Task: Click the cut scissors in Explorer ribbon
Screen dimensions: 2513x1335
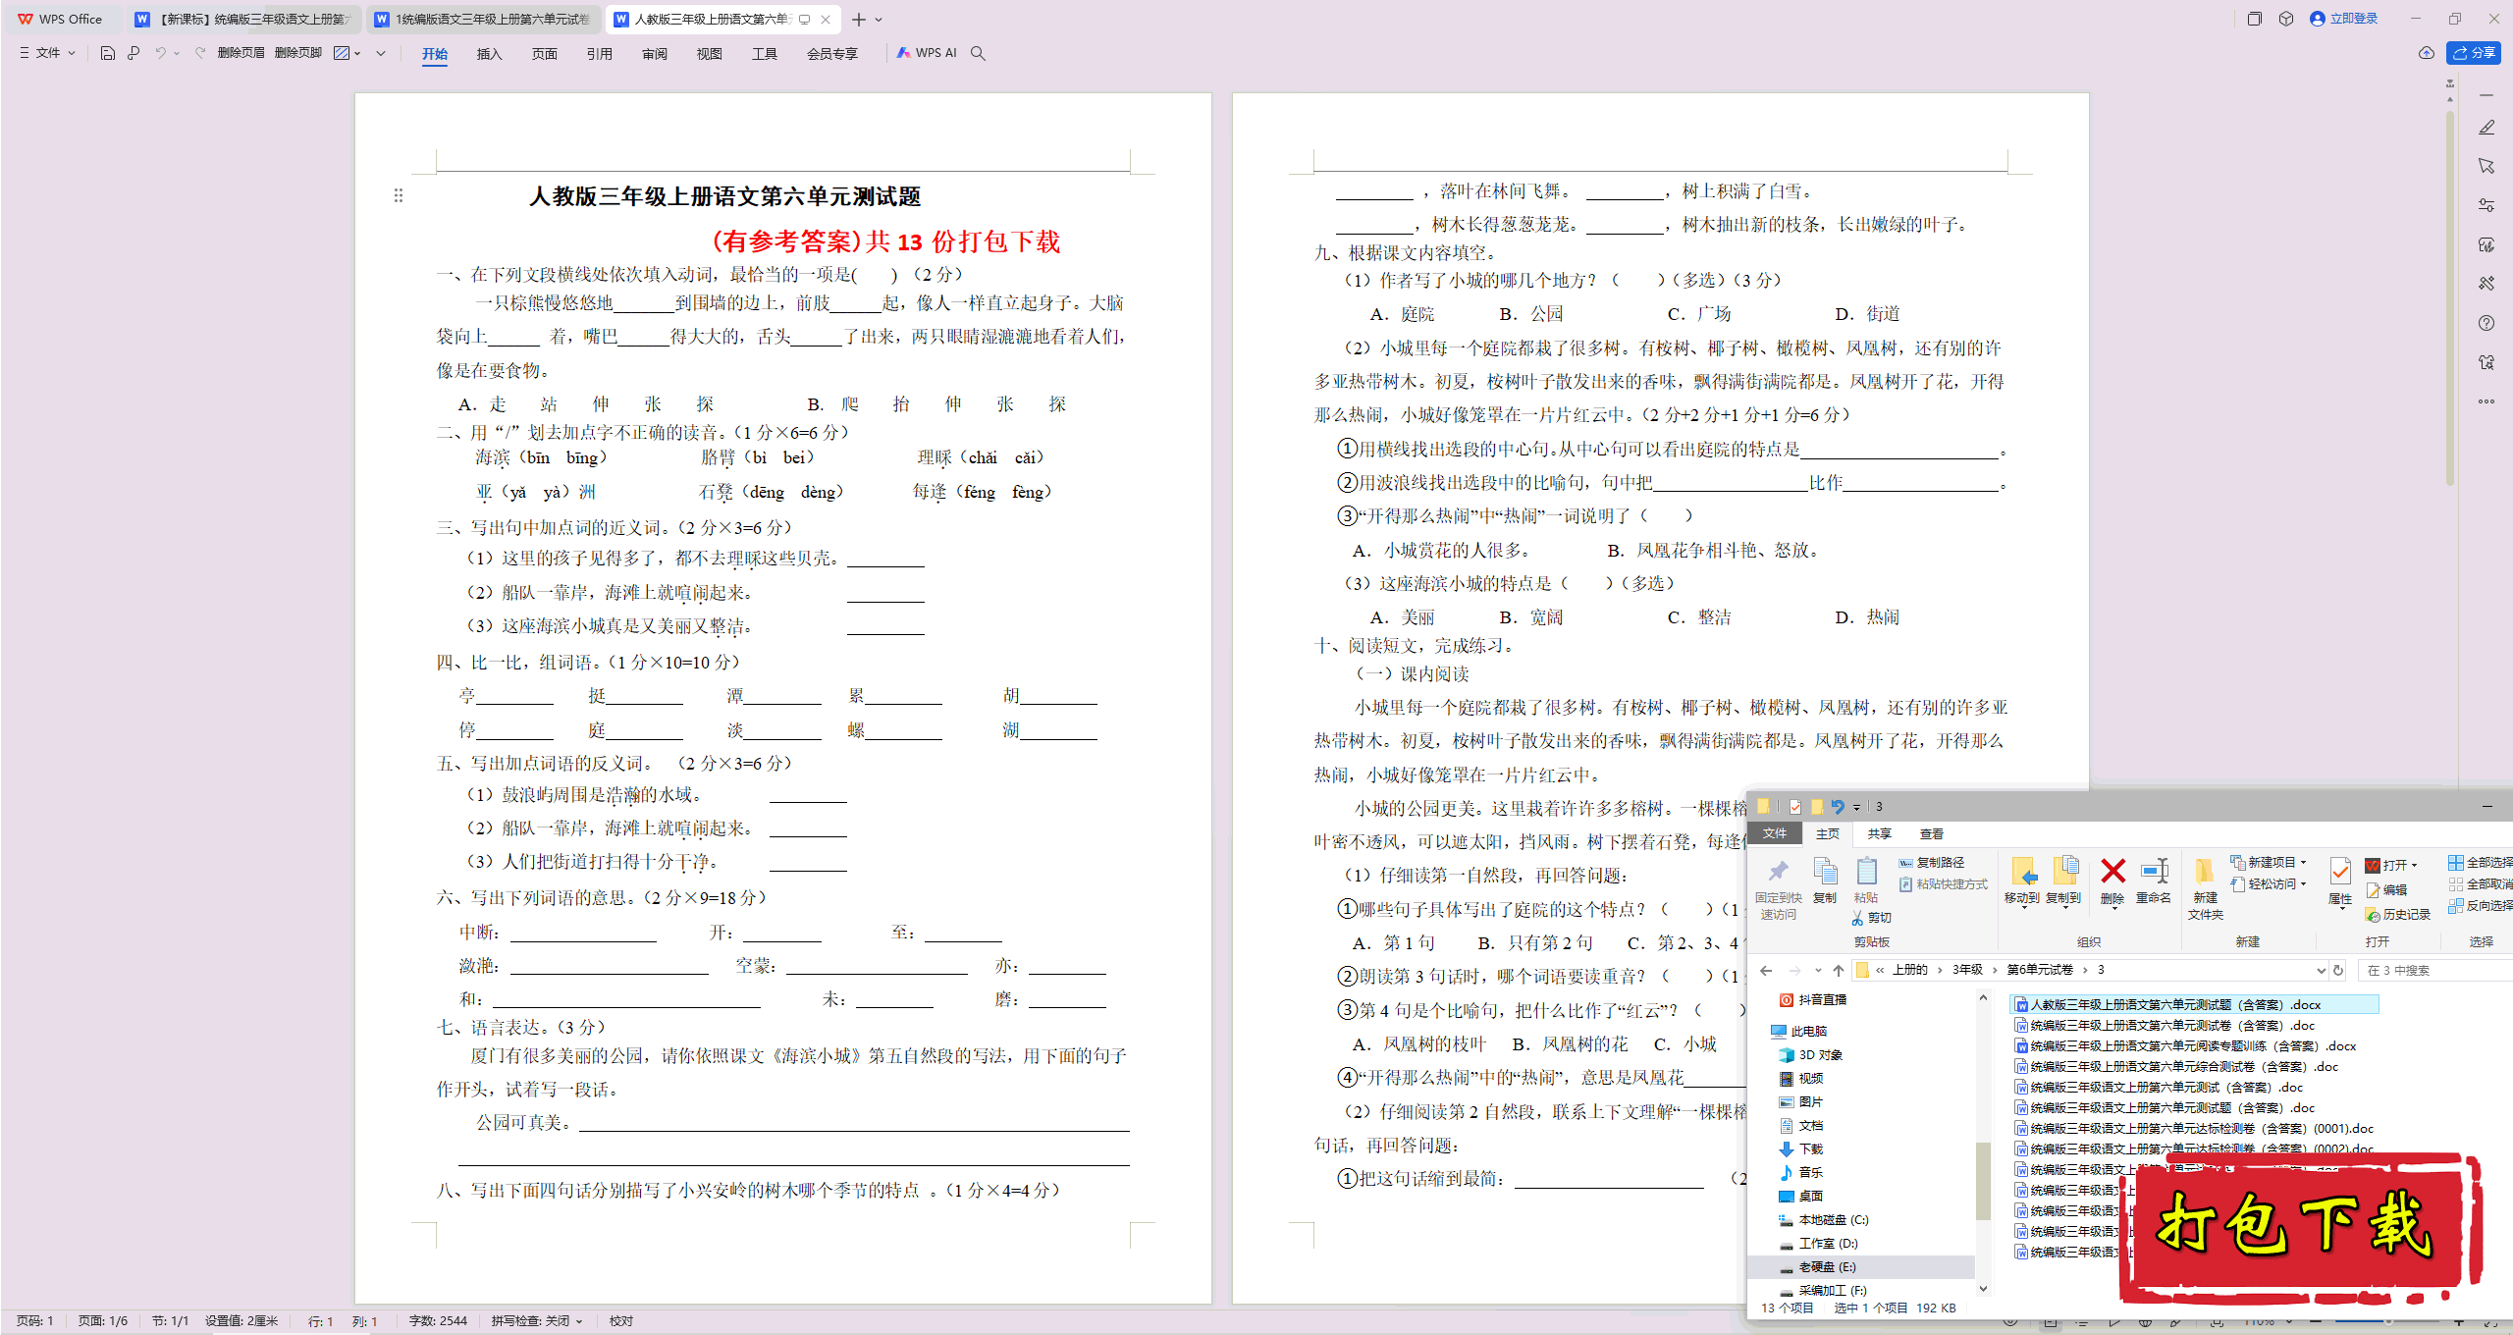Action: 1857,918
